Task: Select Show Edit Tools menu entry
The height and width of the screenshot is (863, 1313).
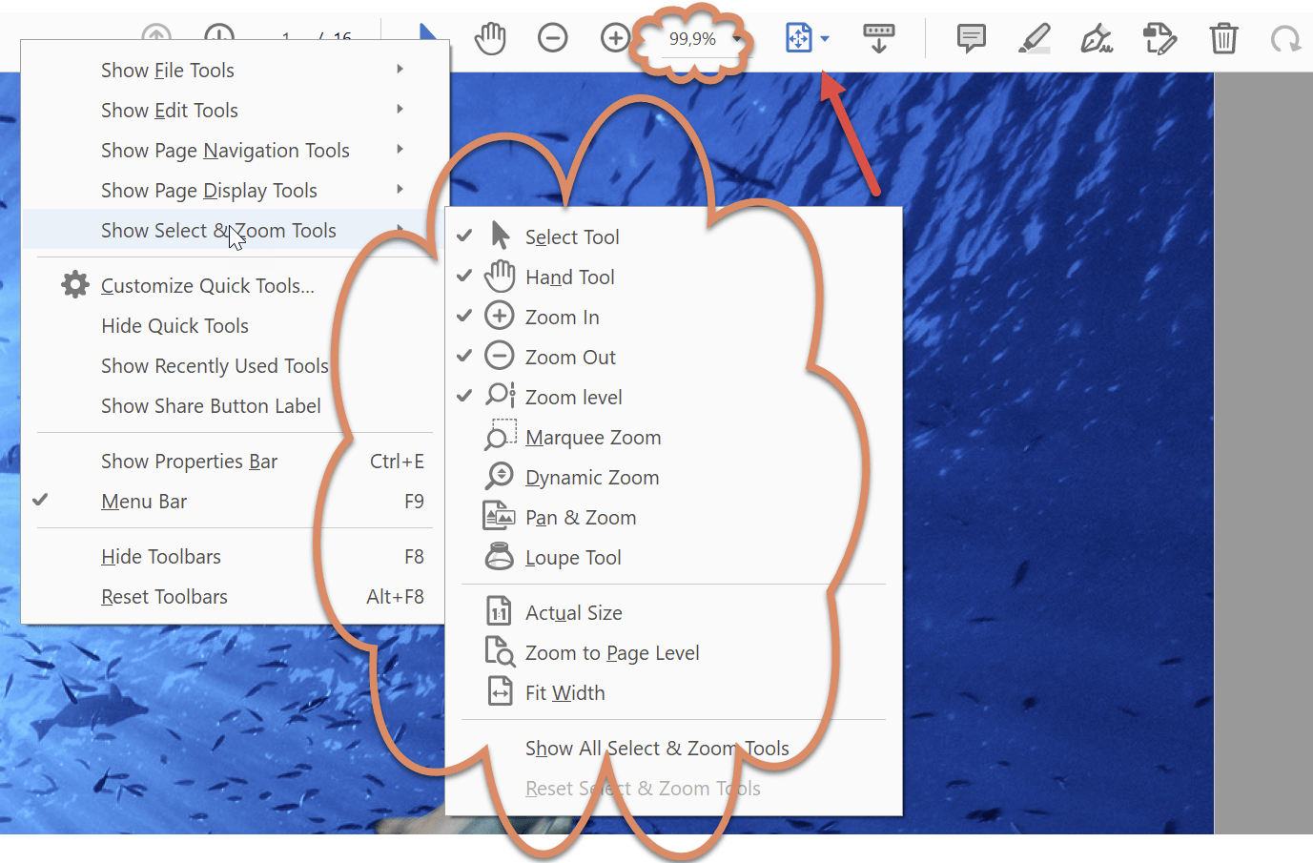Action: [x=170, y=110]
